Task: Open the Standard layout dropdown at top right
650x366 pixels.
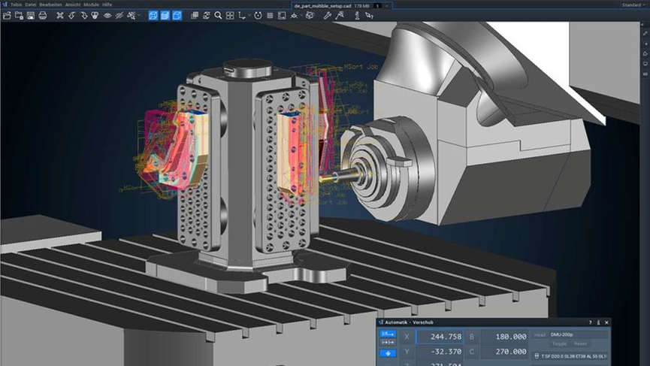Action: tap(633, 5)
